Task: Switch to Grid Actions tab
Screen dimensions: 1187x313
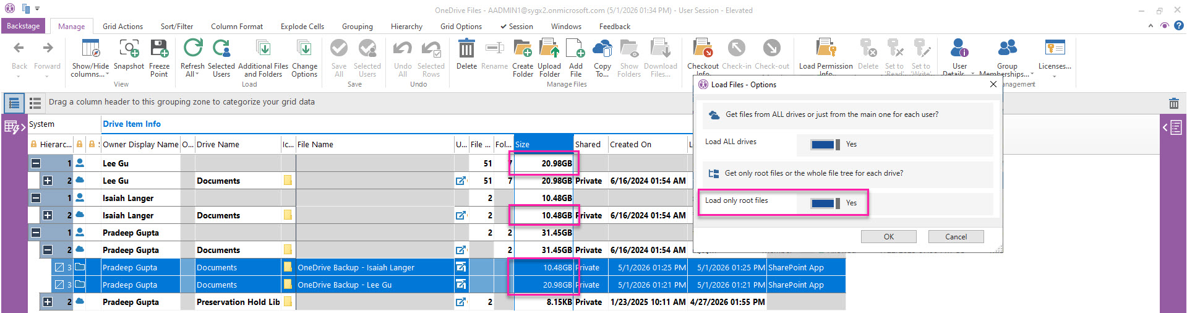Action: point(122,27)
